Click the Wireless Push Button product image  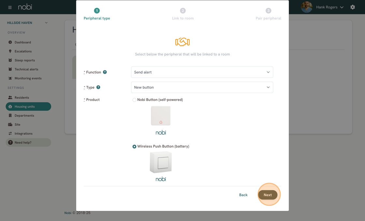click(161, 162)
